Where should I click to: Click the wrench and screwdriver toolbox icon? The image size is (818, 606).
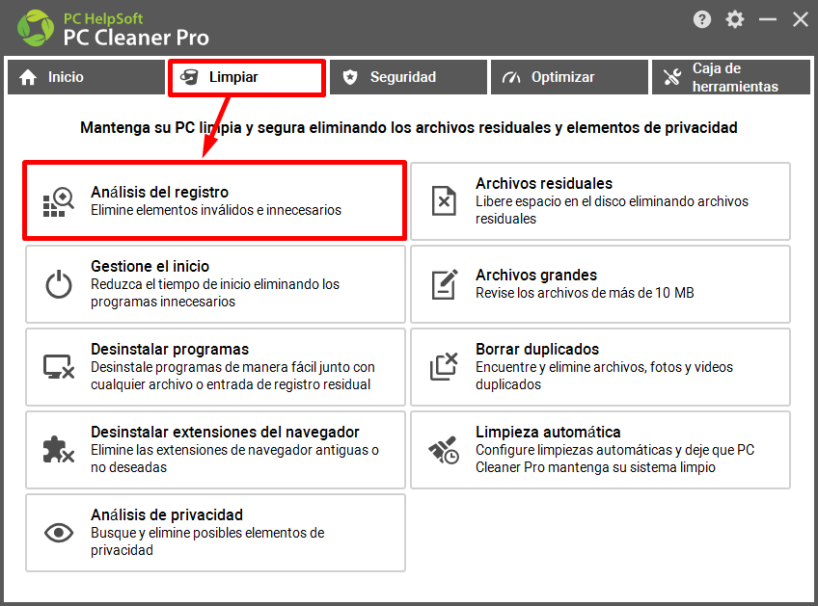[x=672, y=77]
